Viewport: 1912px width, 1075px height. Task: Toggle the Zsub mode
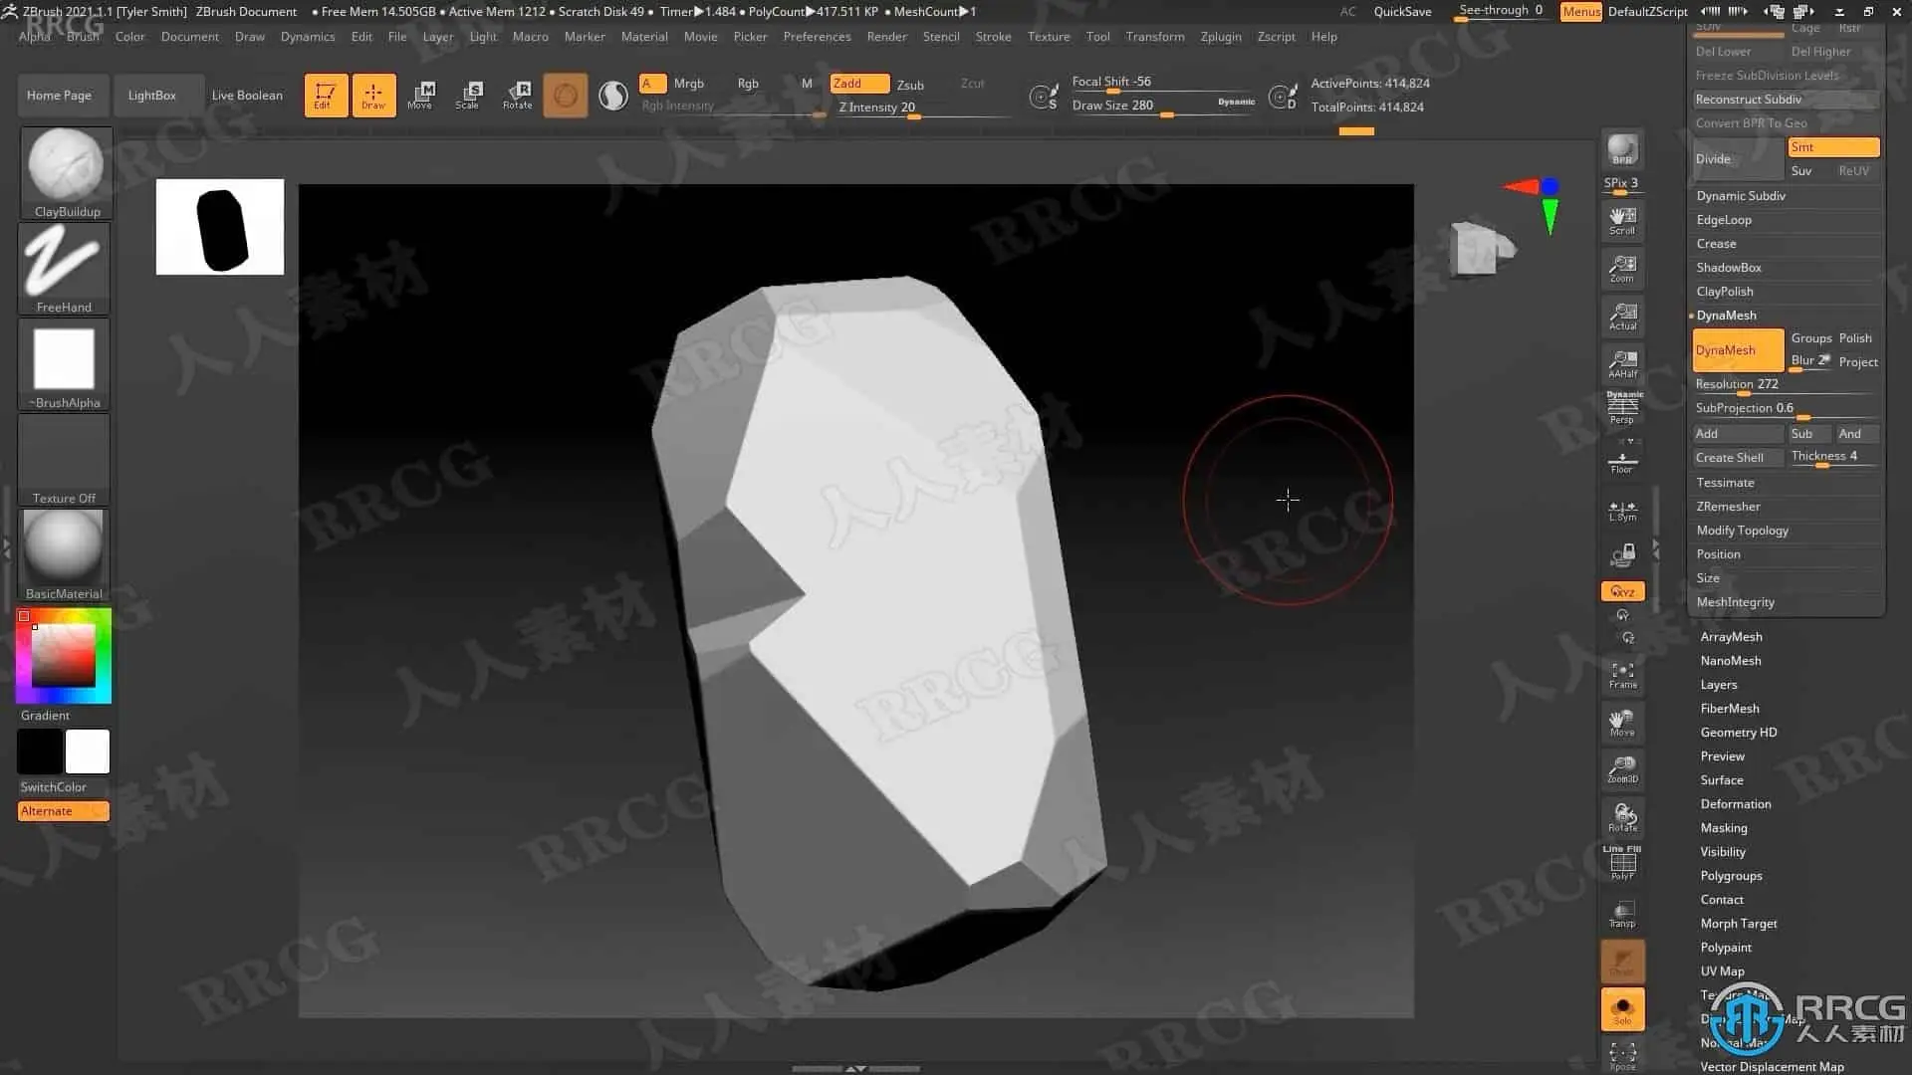point(910,85)
